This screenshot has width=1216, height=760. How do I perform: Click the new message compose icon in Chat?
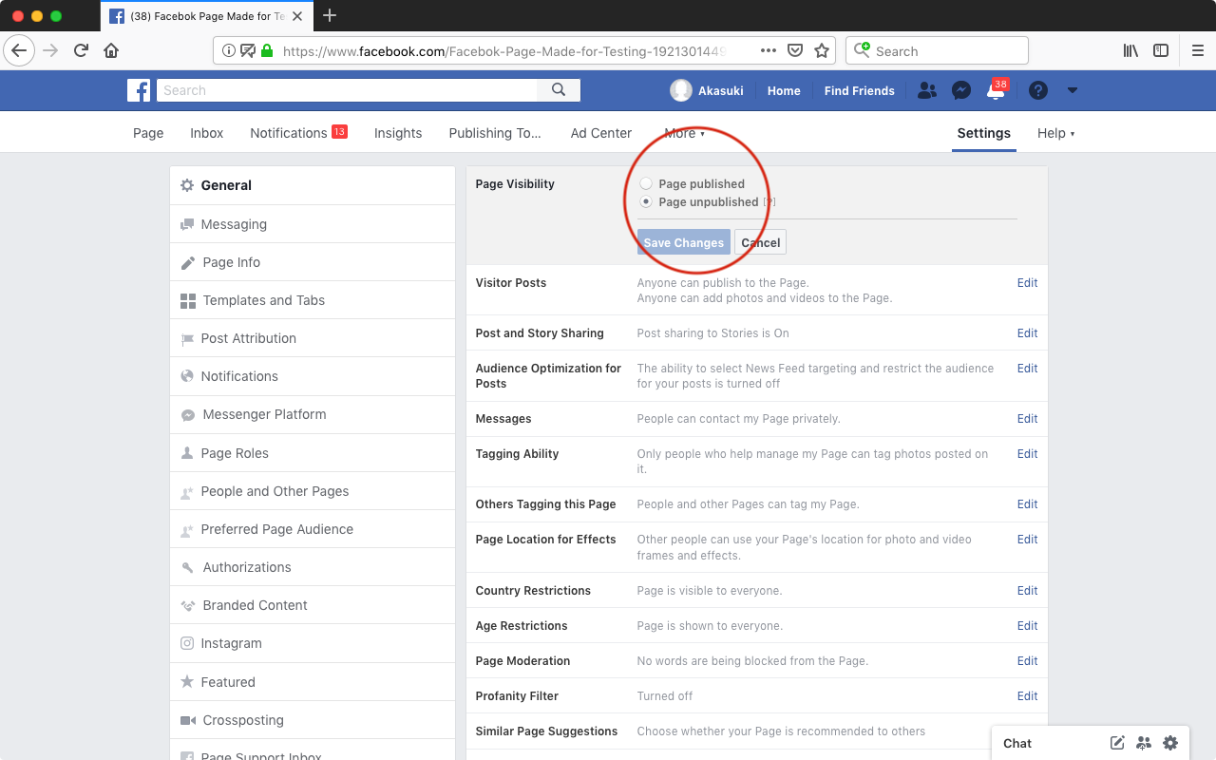pos(1118,743)
